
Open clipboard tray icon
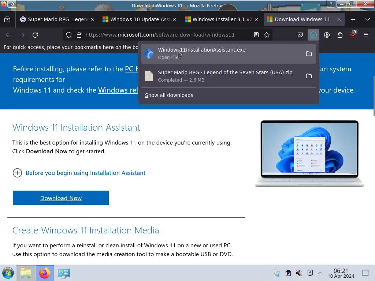pos(288,273)
